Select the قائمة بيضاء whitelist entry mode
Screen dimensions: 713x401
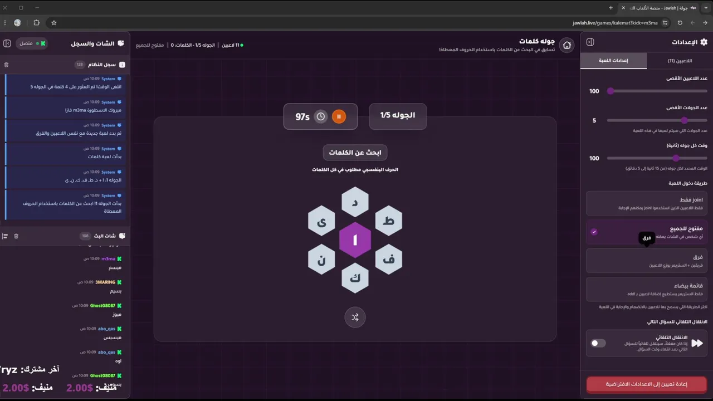point(647,289)
